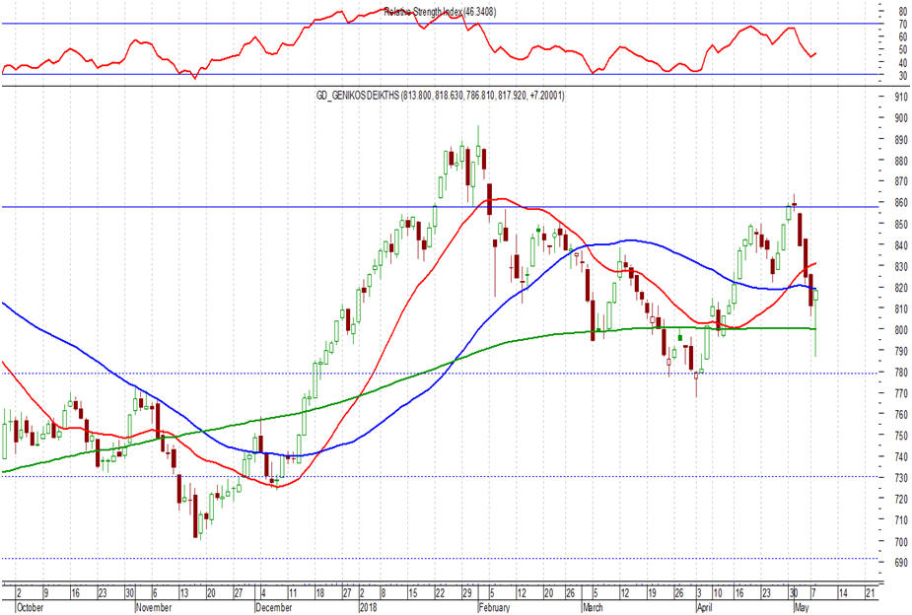Select the solid blue horizontal line at 858
Viewport: 912px width, 615px height.
(x=442, y=207)
